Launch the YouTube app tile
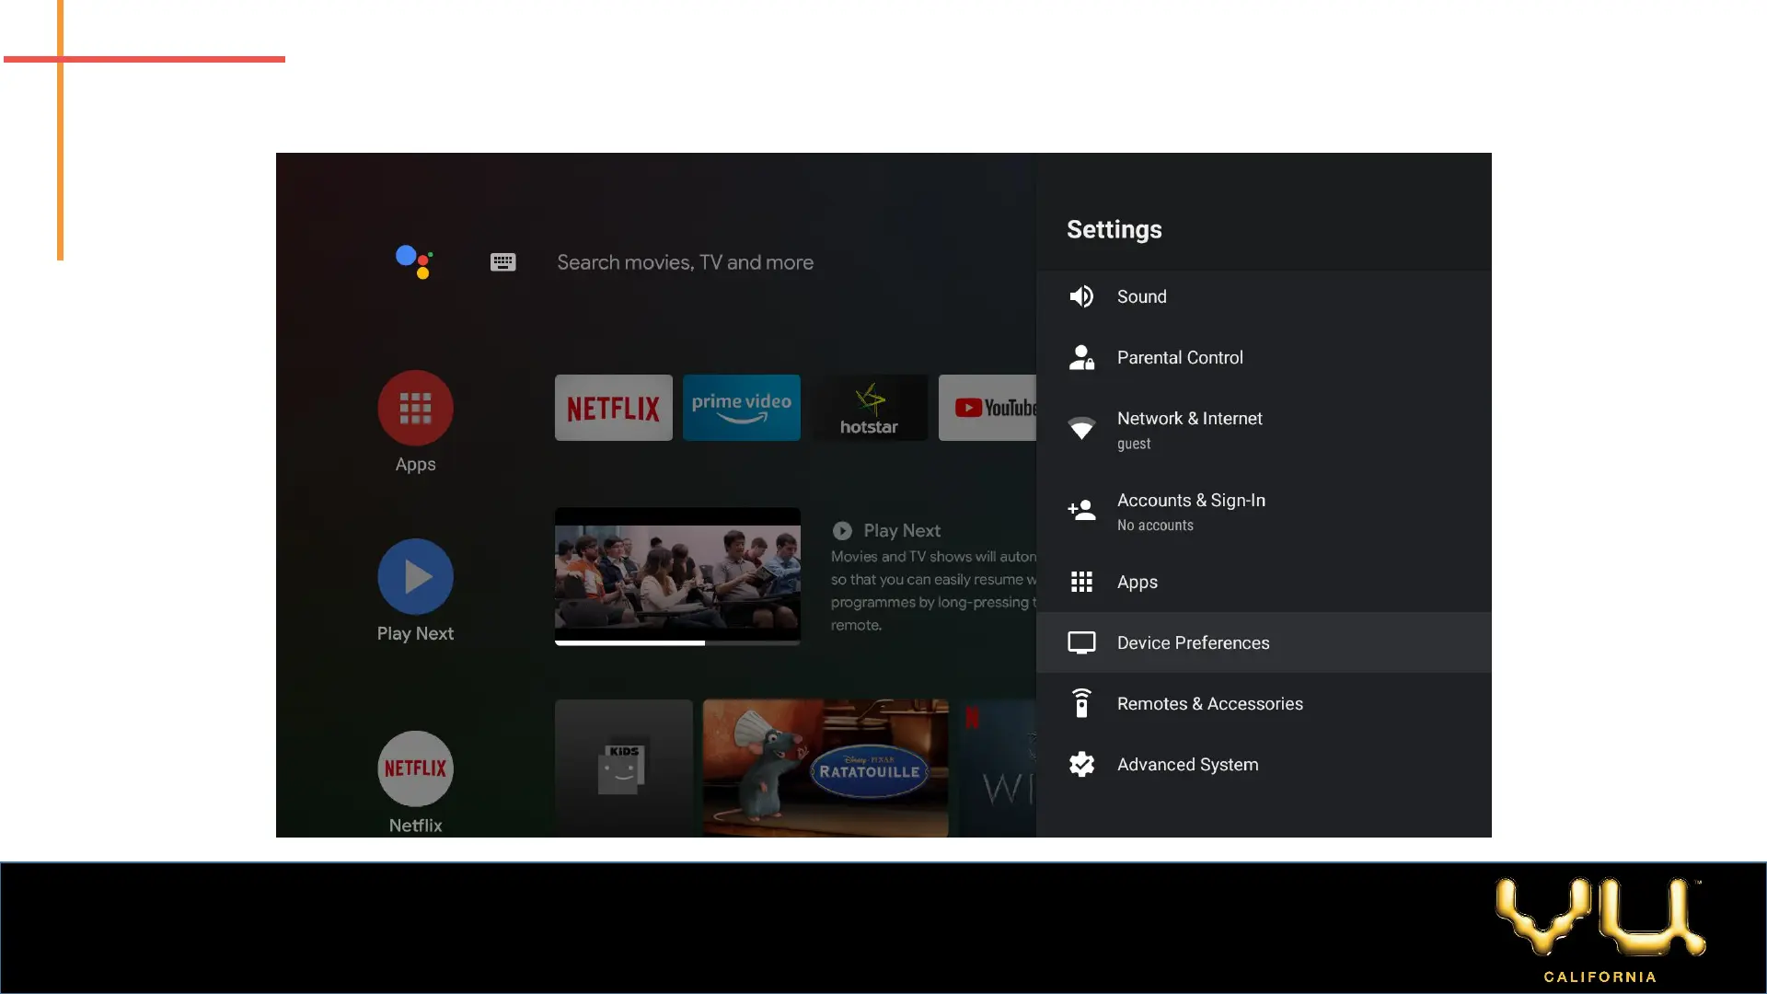The width and height of the screenshot is (1767, 994). click(988, 408)
